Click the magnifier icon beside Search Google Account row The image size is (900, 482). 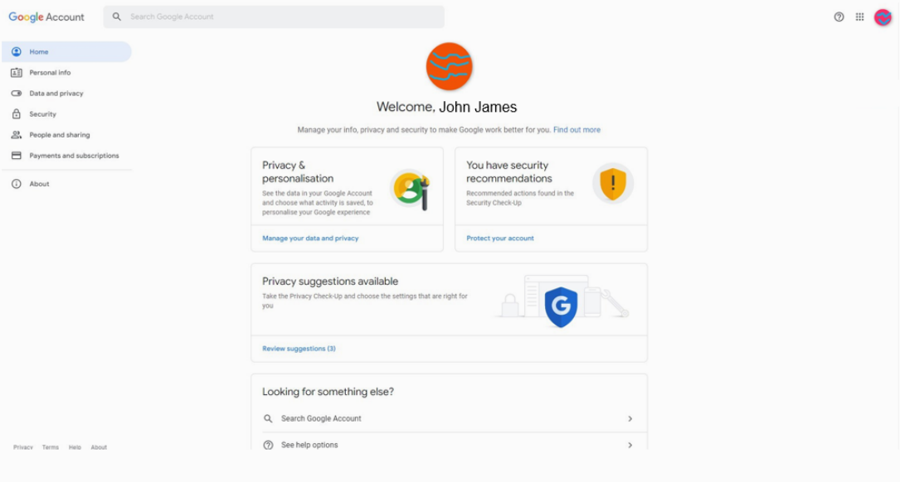click(x=268, y=419)
